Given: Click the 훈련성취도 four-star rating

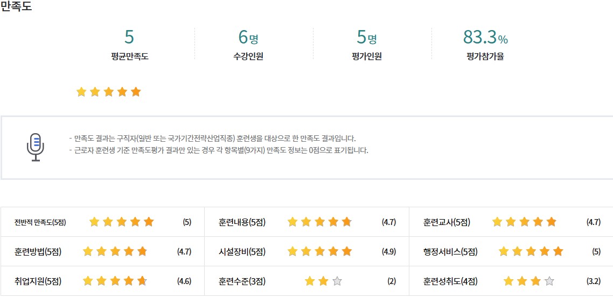Looking at the screenshot, I should click(528, 281).
